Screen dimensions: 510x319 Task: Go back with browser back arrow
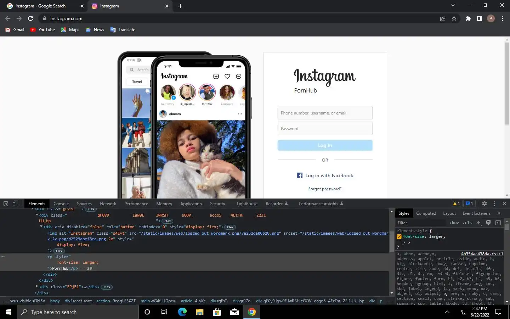8,18
